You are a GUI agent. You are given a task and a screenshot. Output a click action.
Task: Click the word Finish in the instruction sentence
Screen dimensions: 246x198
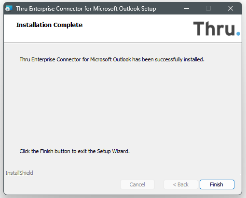point(46,151)
